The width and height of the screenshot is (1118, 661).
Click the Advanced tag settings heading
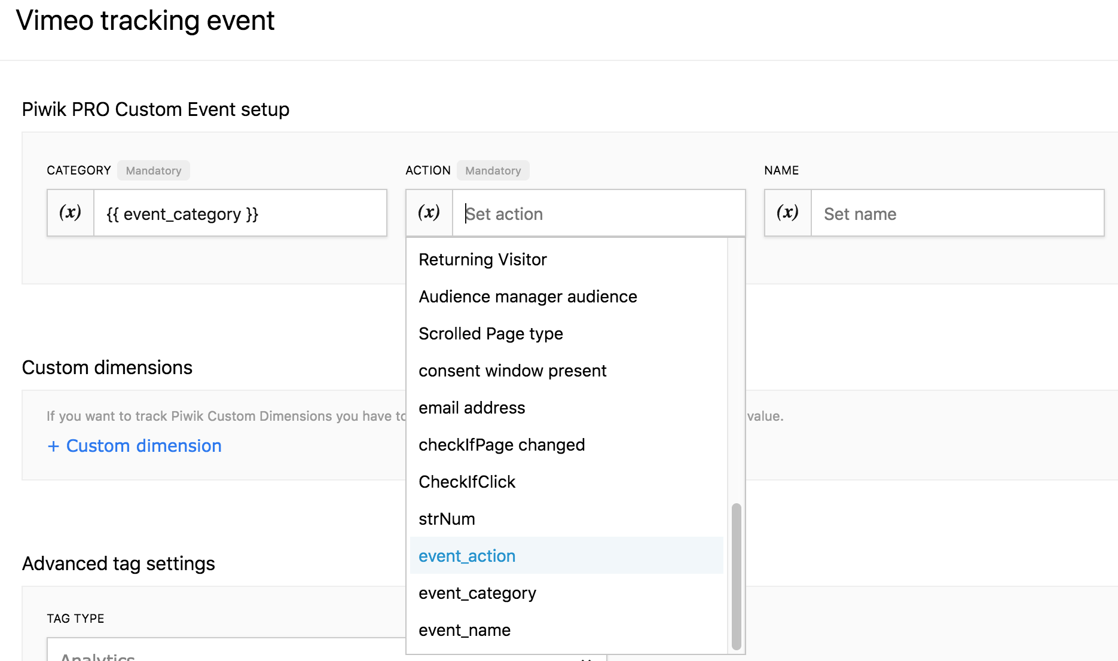click(x=118, y=564)
